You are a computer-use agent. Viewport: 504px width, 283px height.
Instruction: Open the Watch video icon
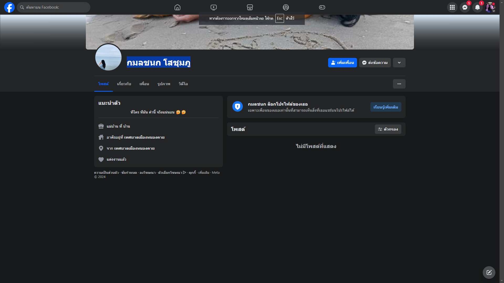pos(214,7)
